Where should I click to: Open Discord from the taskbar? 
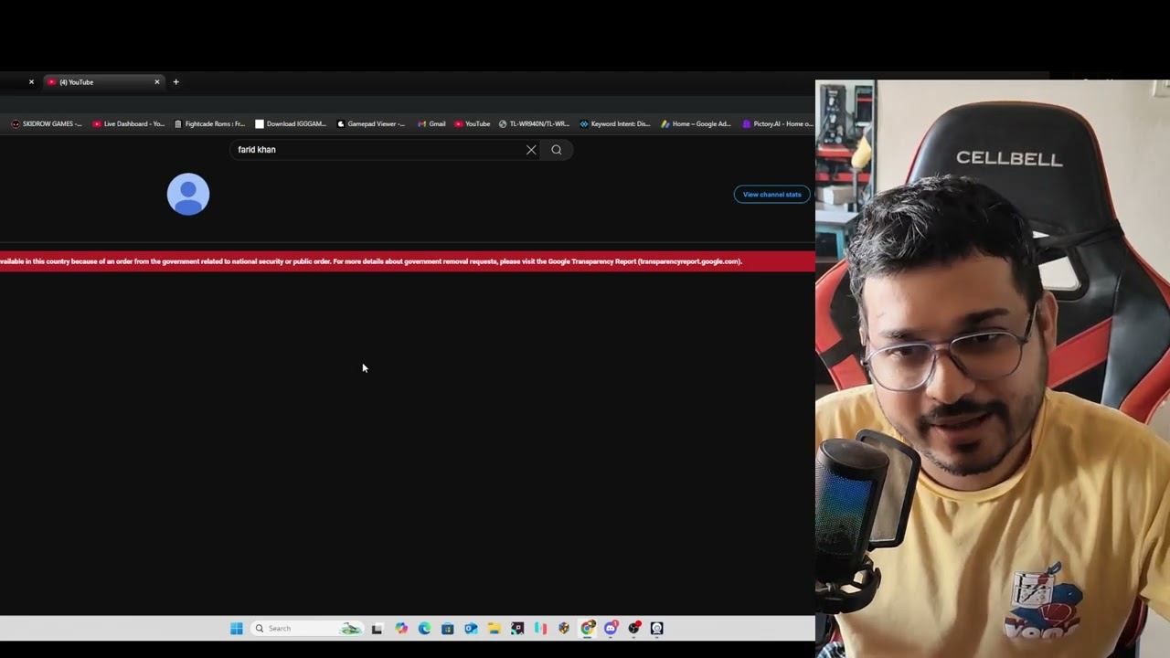[611, 628]
